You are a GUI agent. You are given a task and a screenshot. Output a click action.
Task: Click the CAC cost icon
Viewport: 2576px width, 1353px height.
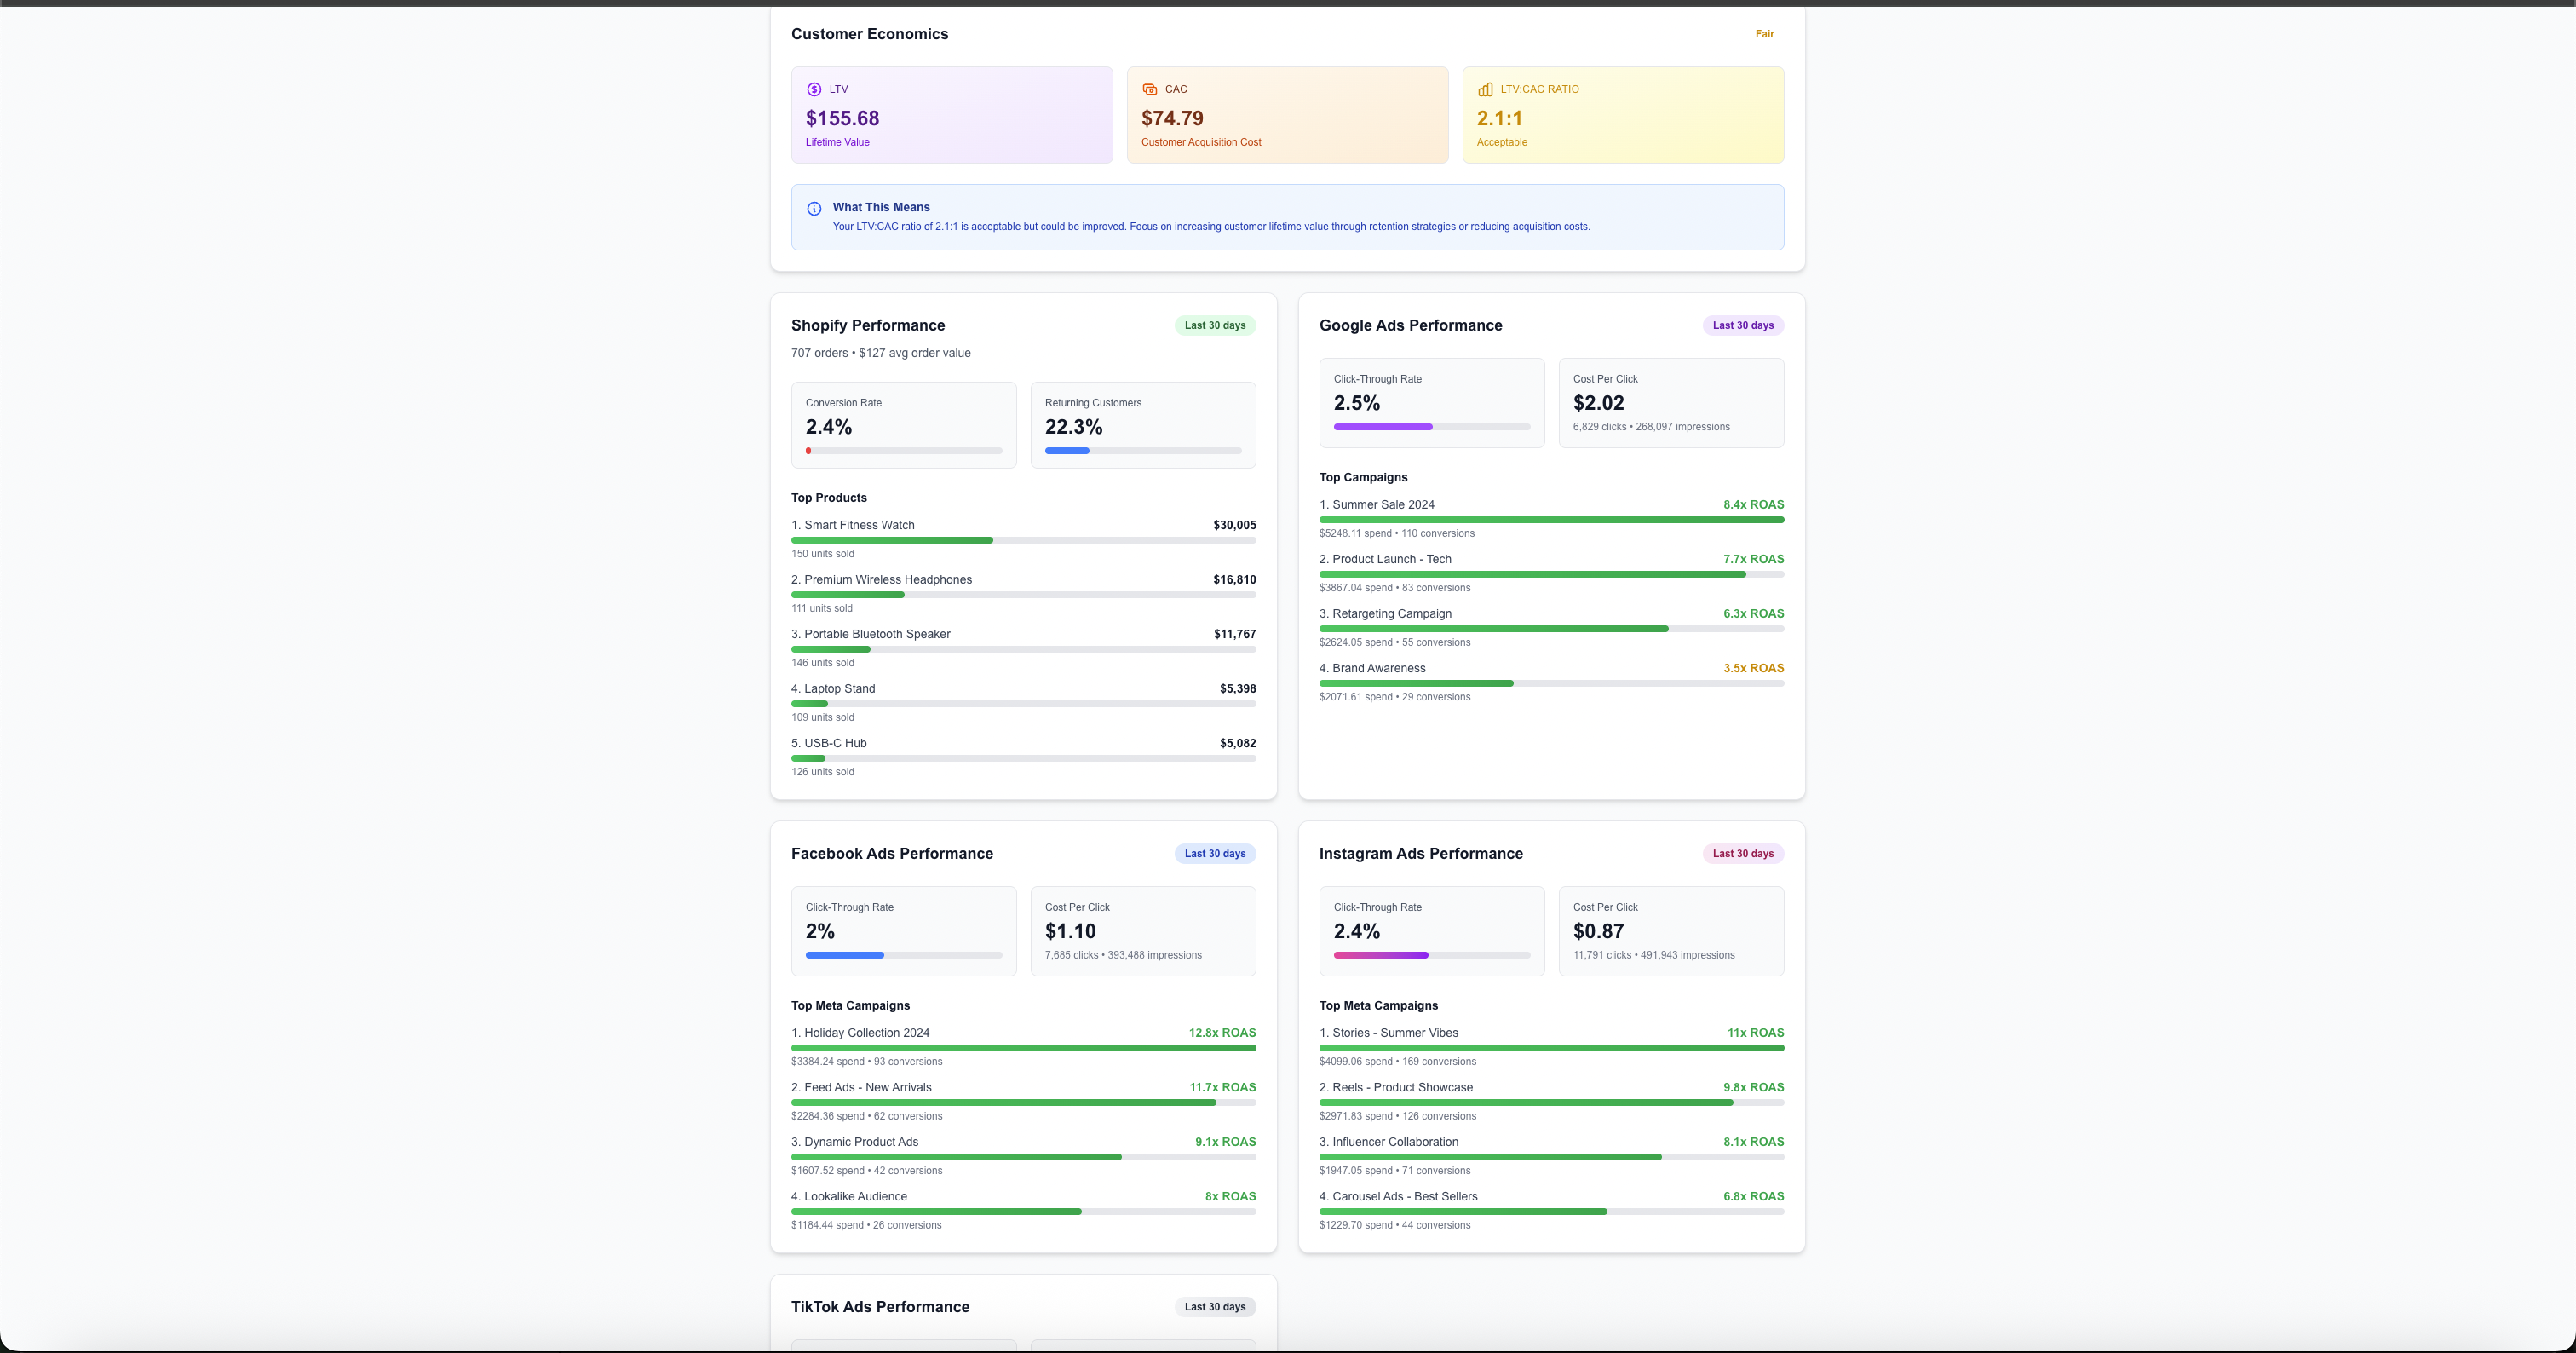[1148, 89]
